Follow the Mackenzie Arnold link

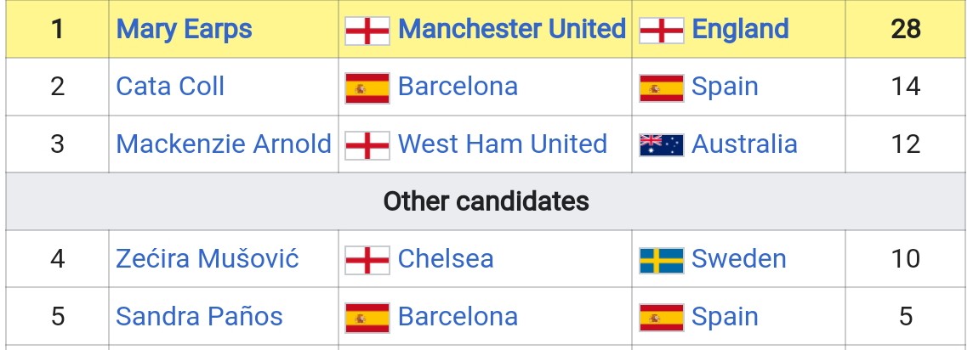(x=223, y=144)
